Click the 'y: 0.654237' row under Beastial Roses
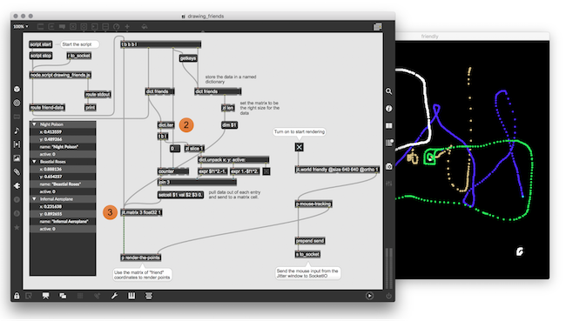Viewport: 566px width, 321px height. pyautogui.click(x=63, y=177)
